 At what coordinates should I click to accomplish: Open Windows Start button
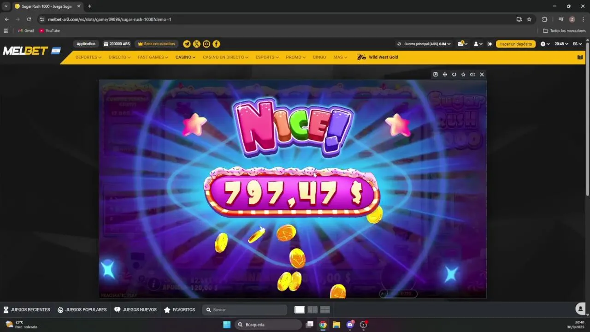pos(227,325)
